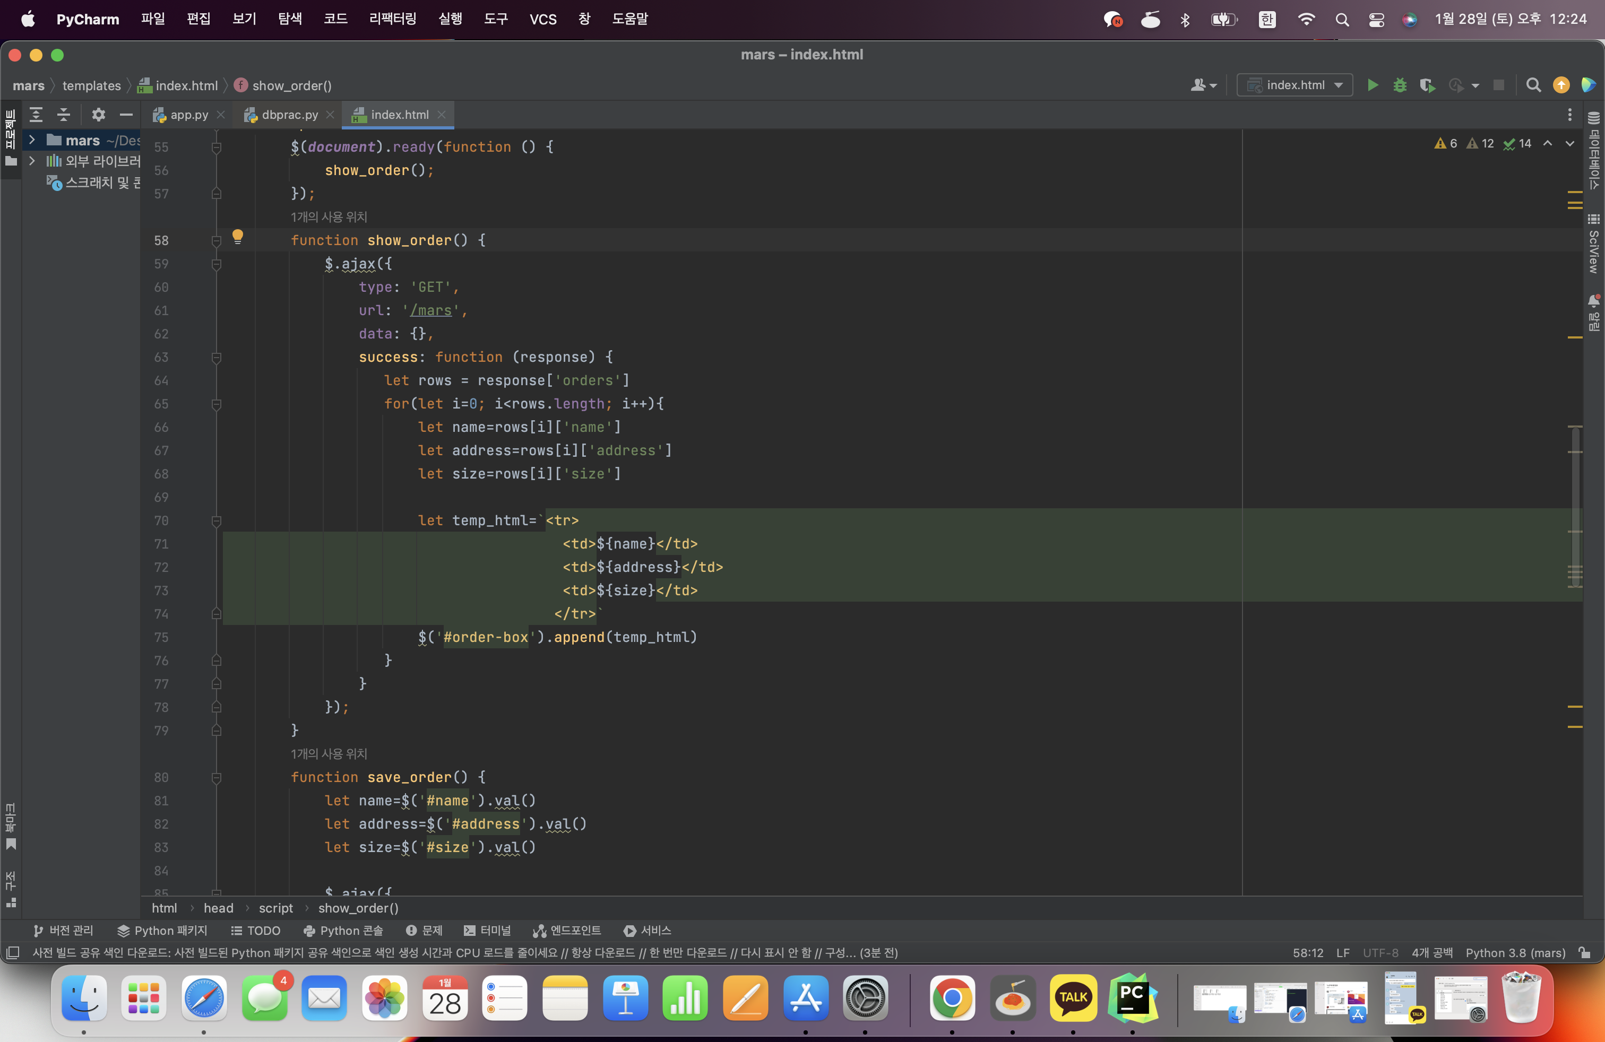Hide the project panel with the minus icon
The width and height of the screenshot is (1605, 1042).
click(126, 115)
